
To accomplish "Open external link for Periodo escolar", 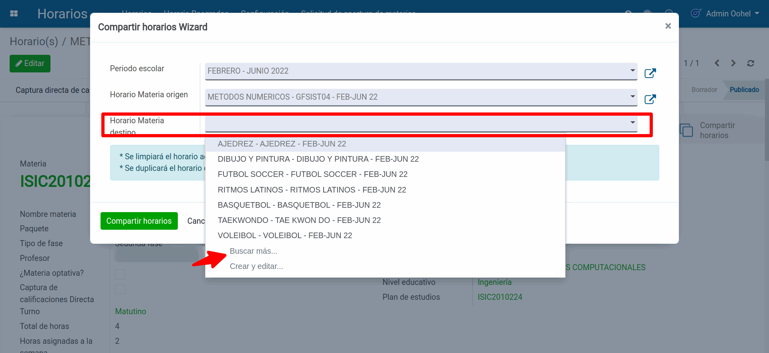I will point(650,73).
